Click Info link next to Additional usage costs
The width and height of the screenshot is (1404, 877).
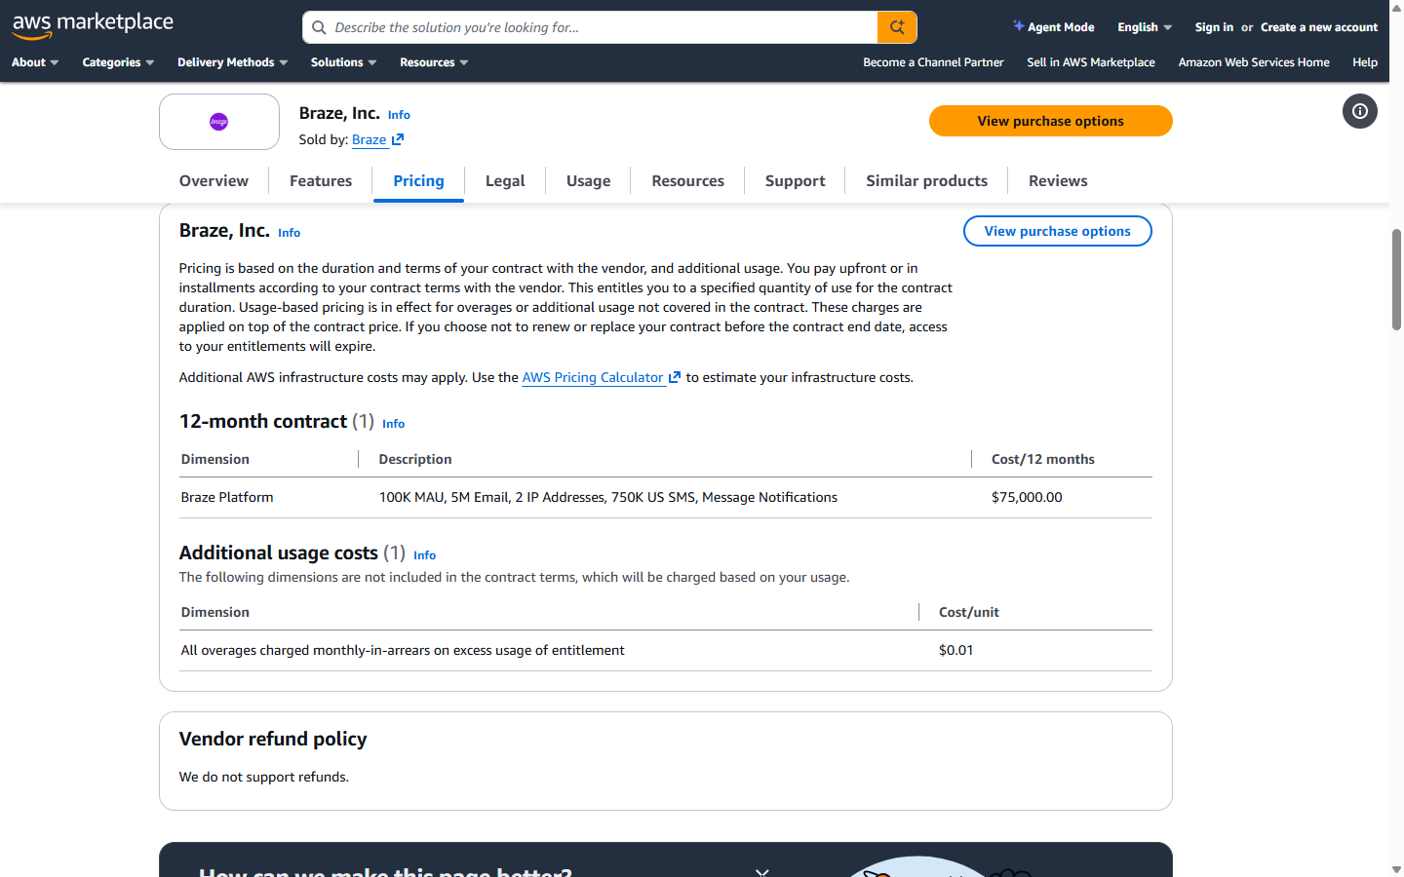click(424, 555)
